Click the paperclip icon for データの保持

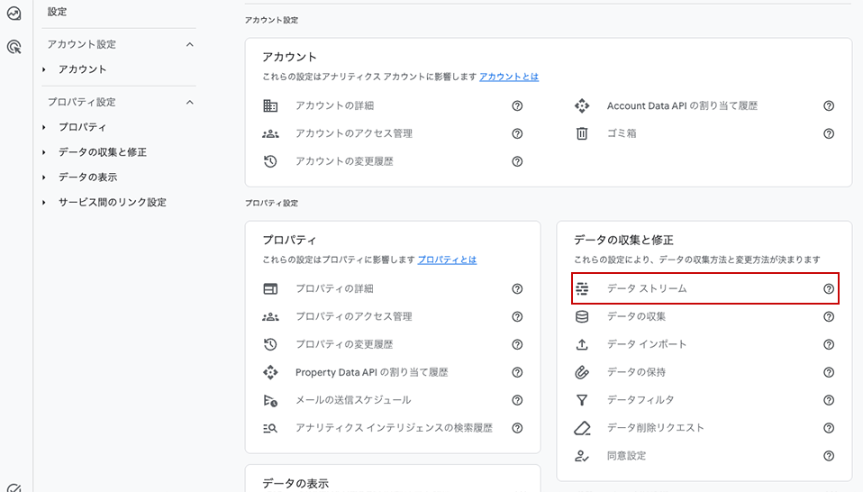pos(582,372)
